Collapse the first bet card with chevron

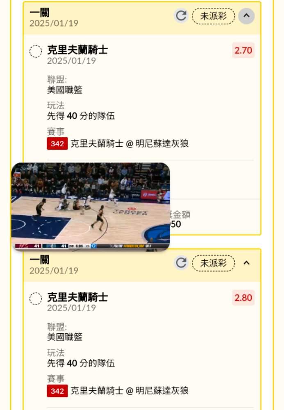pyautogui.click(x=246, y=16)
